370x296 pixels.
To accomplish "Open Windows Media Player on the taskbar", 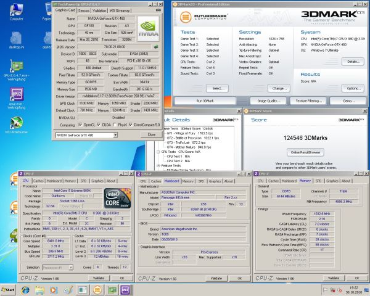I will [54, 290].
